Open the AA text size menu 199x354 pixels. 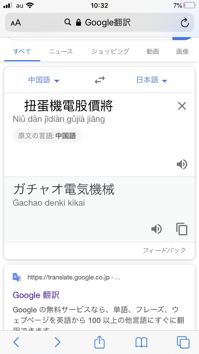point(16,23)
